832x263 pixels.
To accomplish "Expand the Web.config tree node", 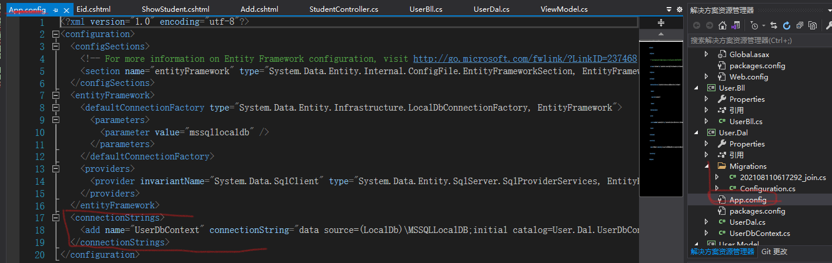I will 707,76.
